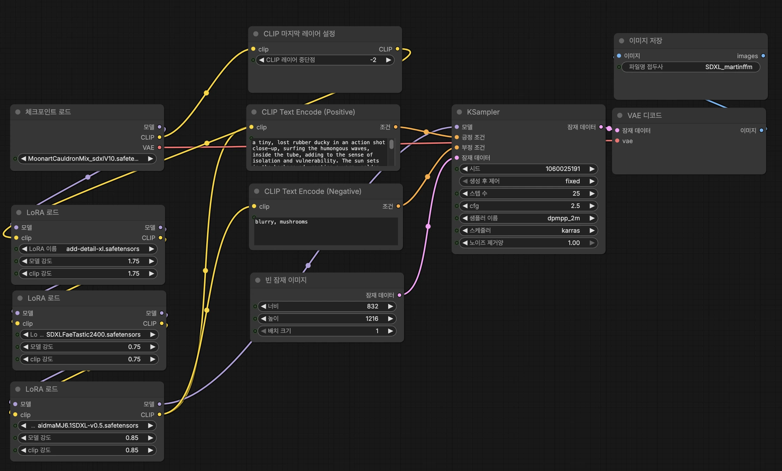Click 모델 input socket on SDXLFaeTastic2400 LoRA node

[17, 313]
